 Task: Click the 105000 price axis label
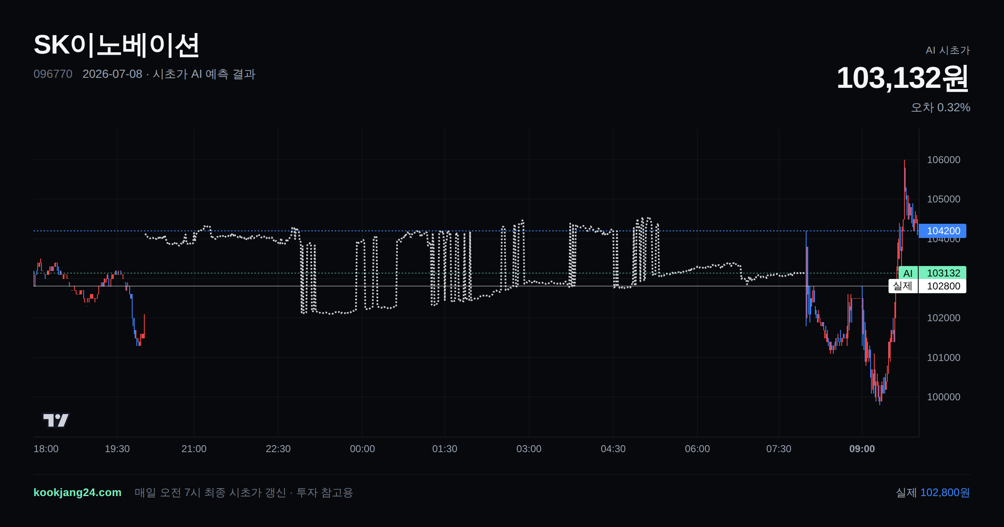944,199
